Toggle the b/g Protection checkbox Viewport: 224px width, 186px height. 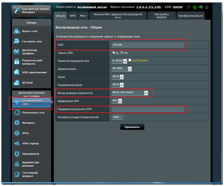pos(130,60)
